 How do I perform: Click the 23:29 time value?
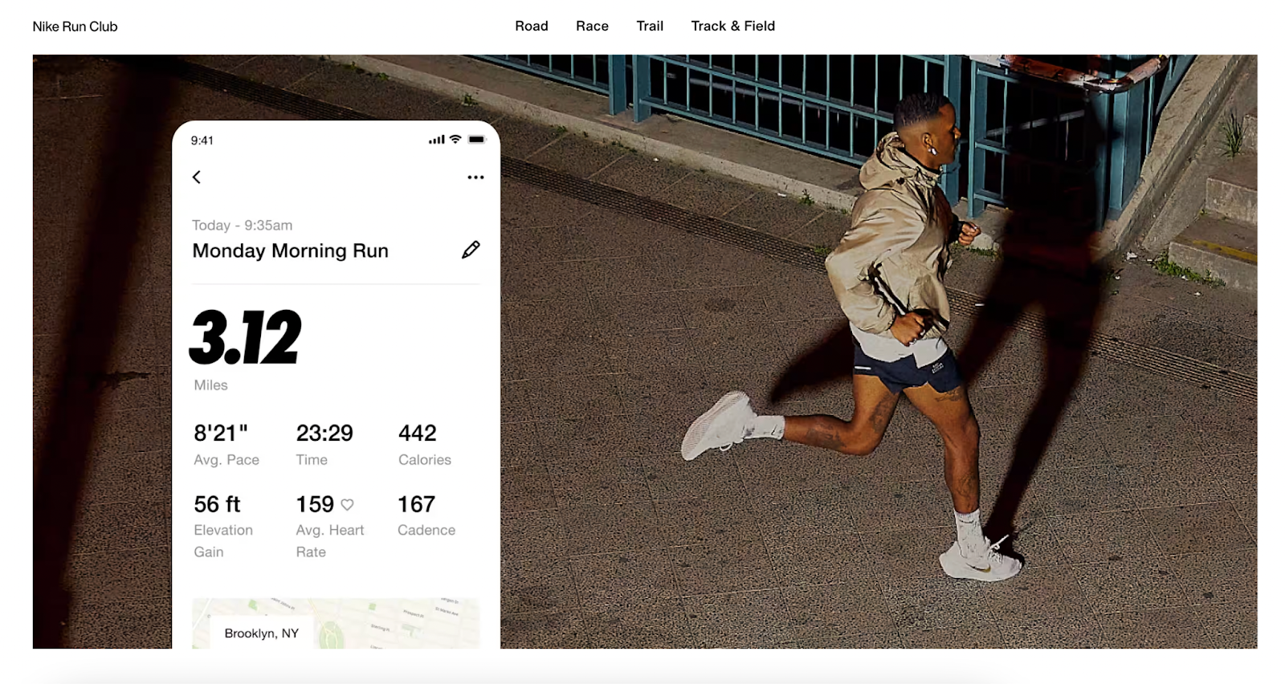coord(324,433)
